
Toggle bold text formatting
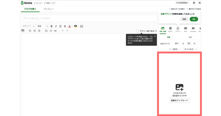pos(52,26)
